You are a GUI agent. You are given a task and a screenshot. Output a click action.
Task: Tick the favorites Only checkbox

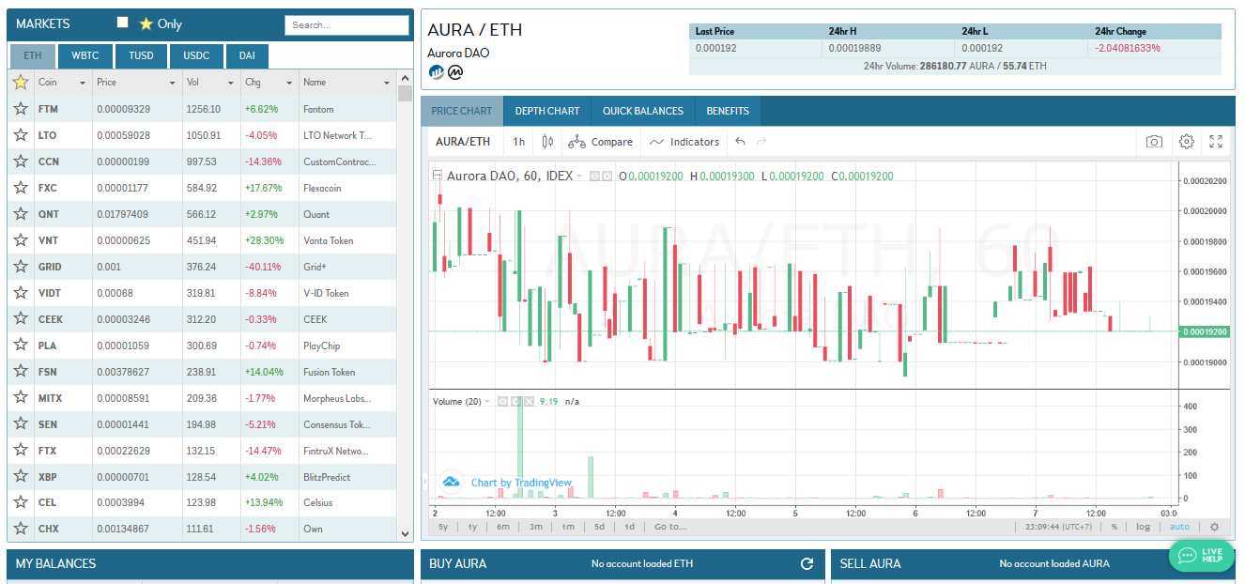(x=122, y=23)
